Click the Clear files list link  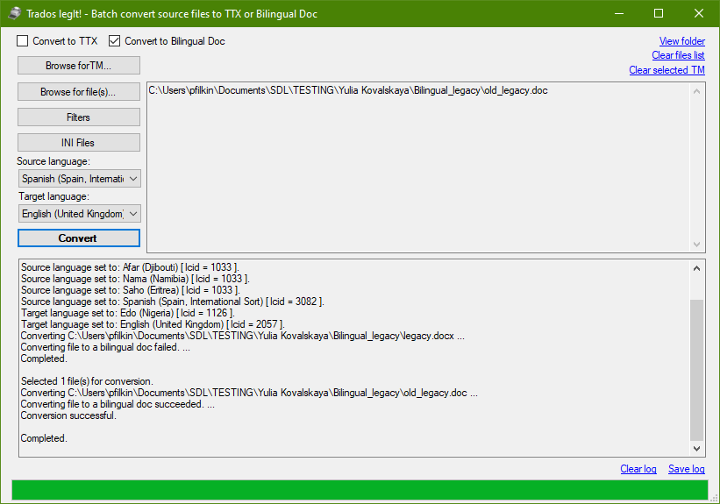(678, 55)
